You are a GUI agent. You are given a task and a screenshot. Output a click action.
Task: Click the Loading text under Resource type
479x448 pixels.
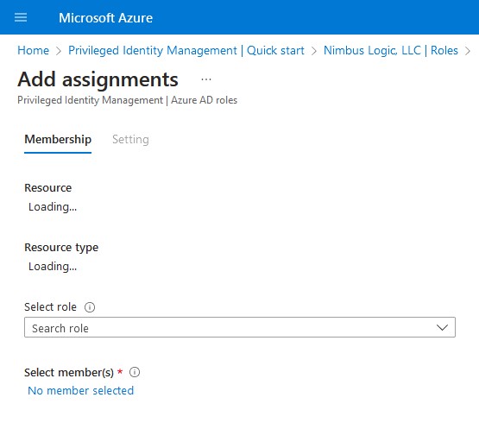pyautogui.click(x=53, y=267)
